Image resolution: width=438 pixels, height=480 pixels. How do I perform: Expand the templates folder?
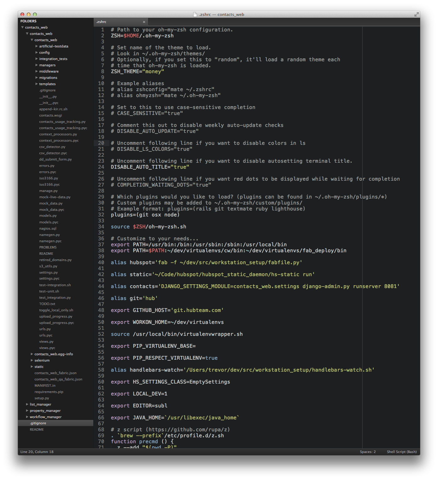[x=36, y=84]
